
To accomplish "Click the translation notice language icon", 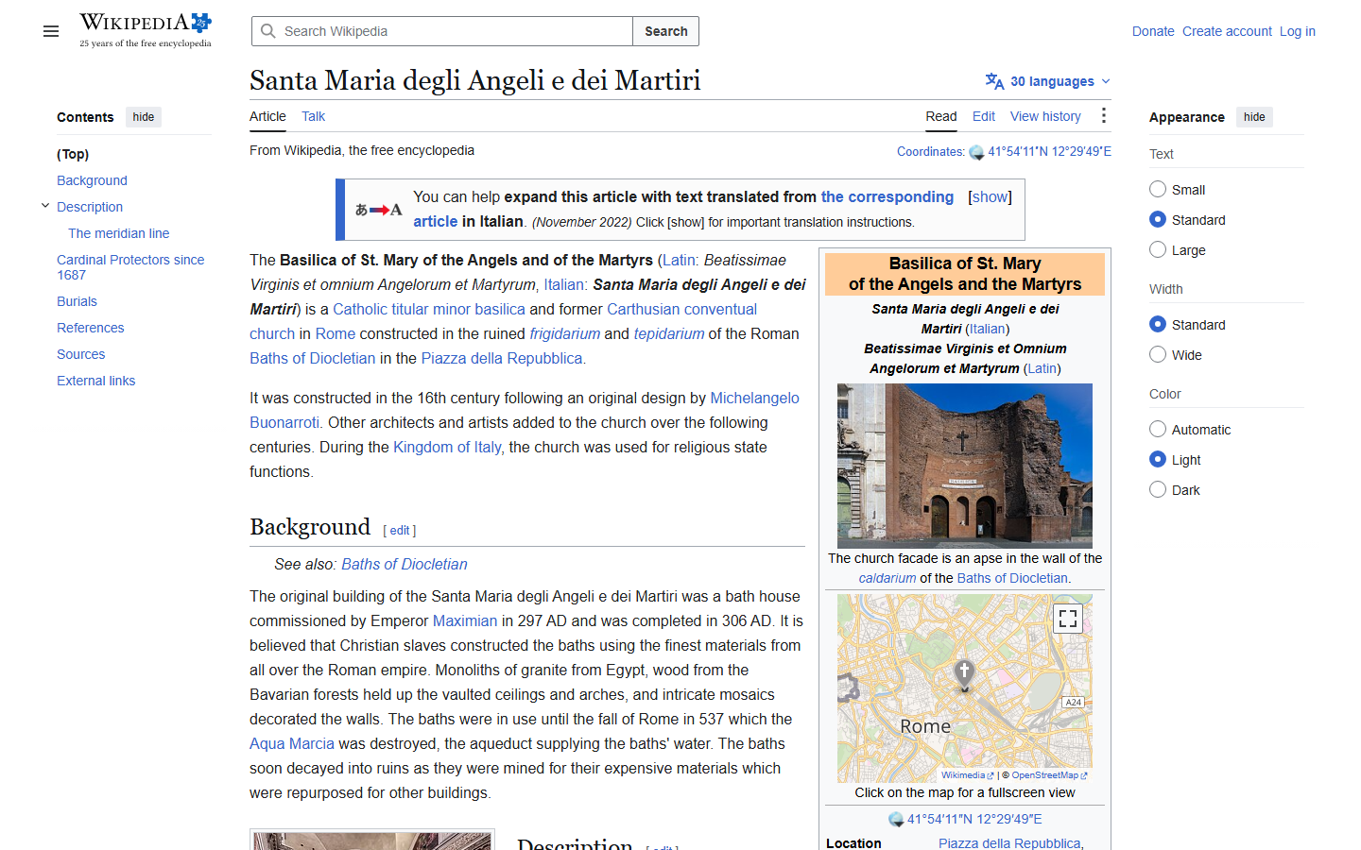I will click(378, 210).
